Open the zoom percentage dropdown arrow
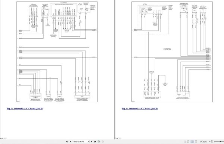 coord(209,141)
